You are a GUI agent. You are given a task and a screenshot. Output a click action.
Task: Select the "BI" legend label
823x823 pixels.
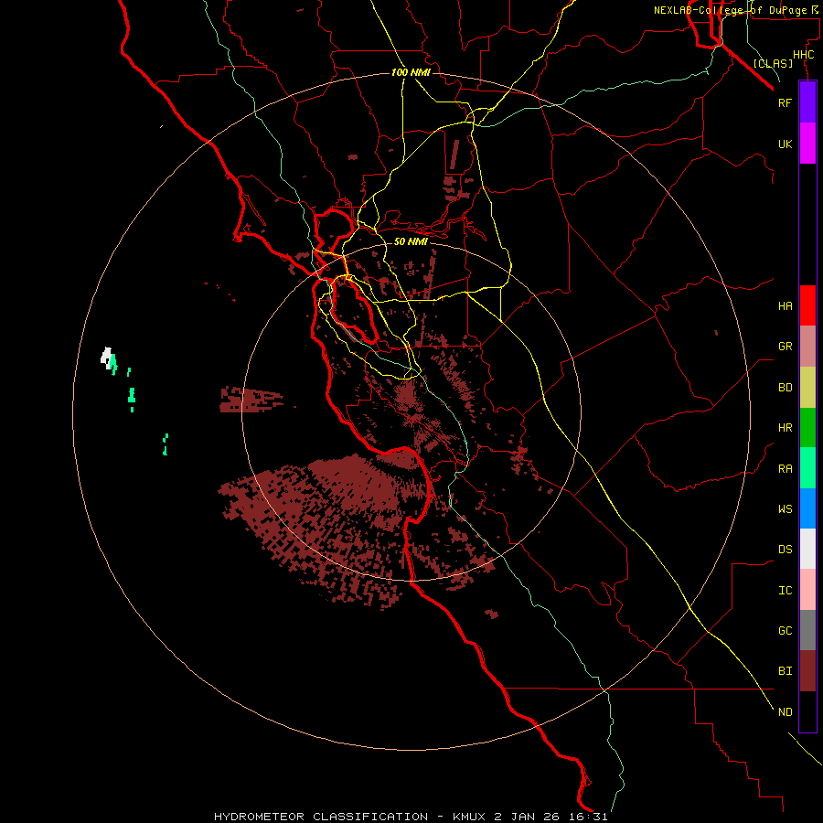tap(785, 671)
